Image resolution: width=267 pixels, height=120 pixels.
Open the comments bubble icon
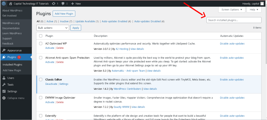click(x=63, y=4)
